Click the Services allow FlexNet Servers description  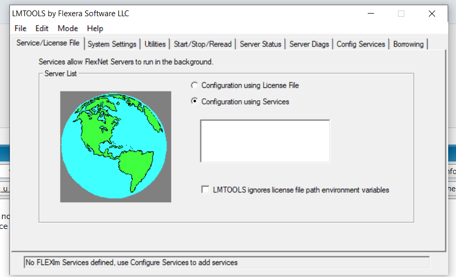tap(126, 62)
